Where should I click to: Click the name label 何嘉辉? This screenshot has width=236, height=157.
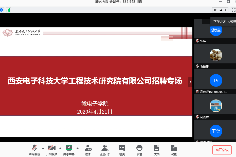(204, 117)
